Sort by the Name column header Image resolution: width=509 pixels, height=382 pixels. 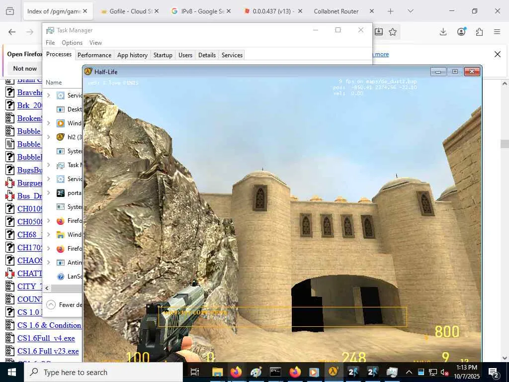coord(54,83)
